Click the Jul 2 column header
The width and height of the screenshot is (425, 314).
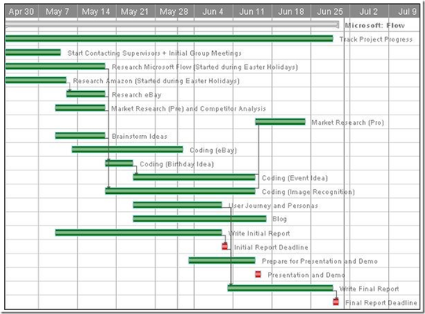click(368, 12)
